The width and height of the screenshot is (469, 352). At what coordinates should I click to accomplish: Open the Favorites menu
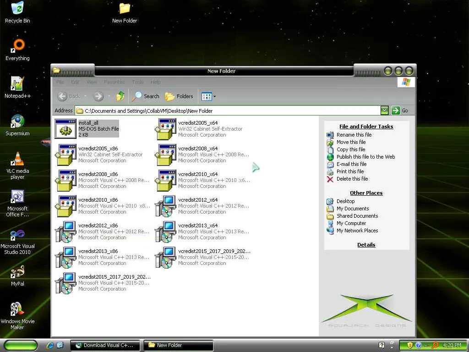pyautogui.click(x=114, y=82)
